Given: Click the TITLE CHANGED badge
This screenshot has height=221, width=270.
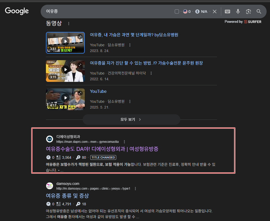Looking at the screenshot, I should pyautogui.click(x=103, y=157).
